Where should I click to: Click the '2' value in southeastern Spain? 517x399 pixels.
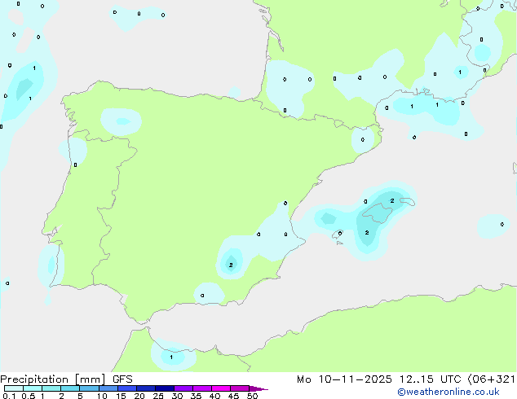(x=231, y=265)
